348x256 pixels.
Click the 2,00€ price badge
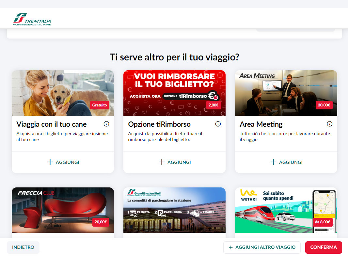pos(214,105)
